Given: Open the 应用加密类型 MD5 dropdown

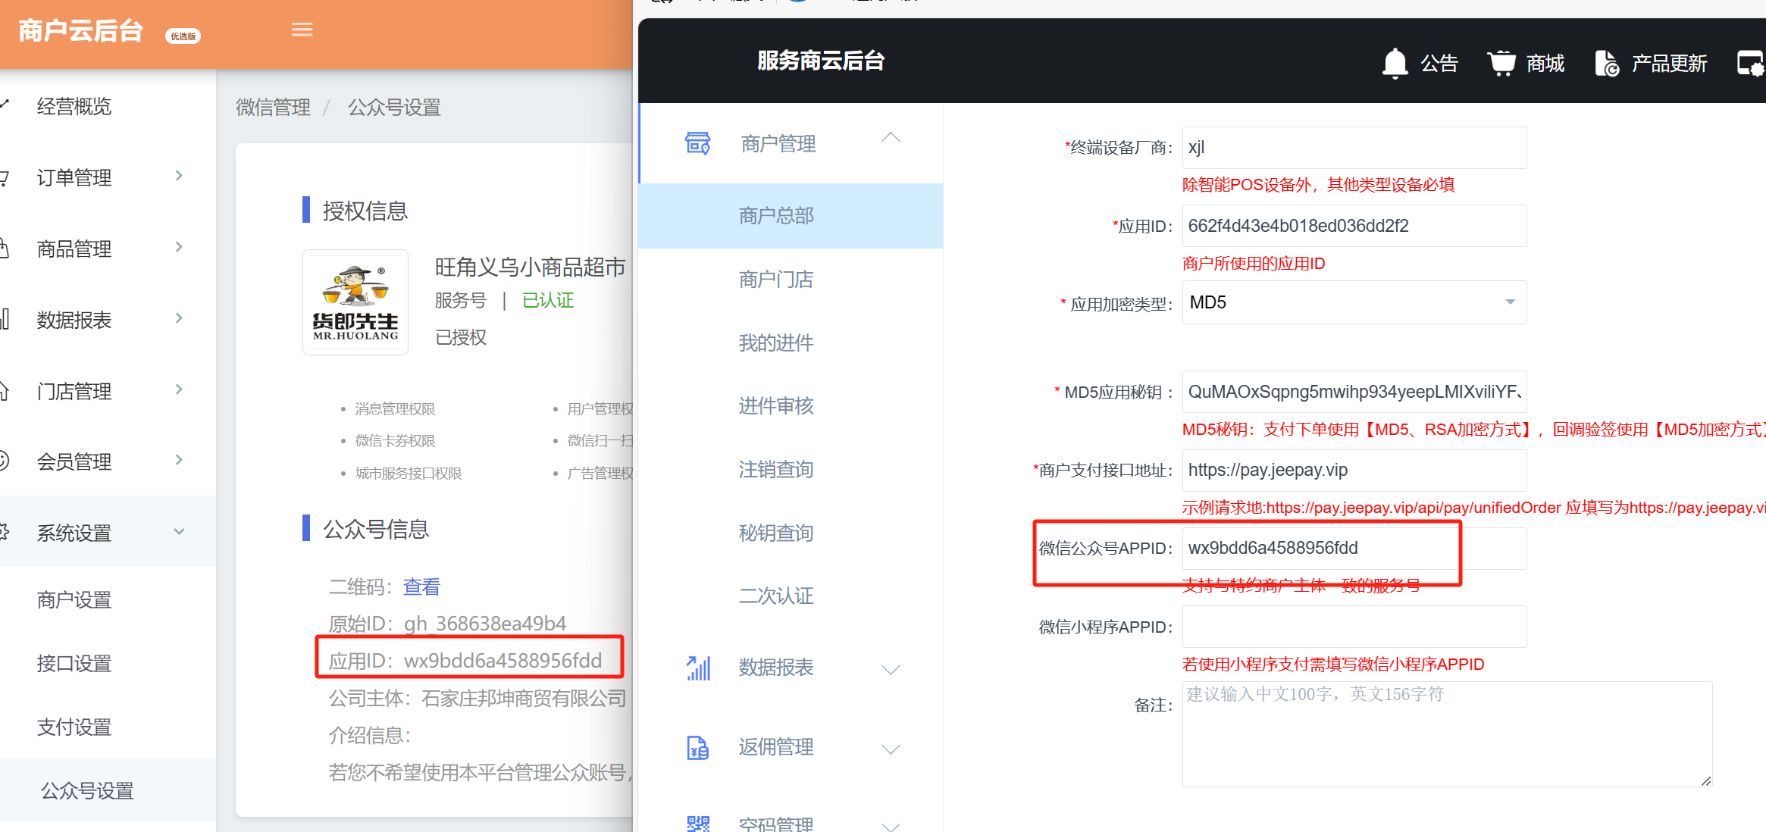Looking at the screenshot, I should [x=1354, y=302].
